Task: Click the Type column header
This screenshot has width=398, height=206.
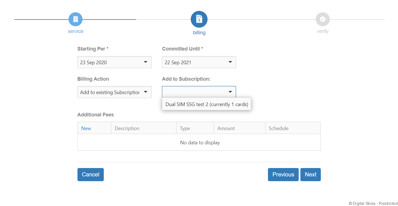Action: click(185, 128)
